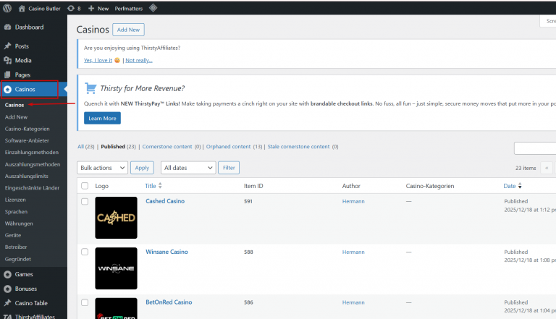Click the Cashed Casino logo thumbnail
The height and width of the screenshot is (319, 556).
point(116,218)
